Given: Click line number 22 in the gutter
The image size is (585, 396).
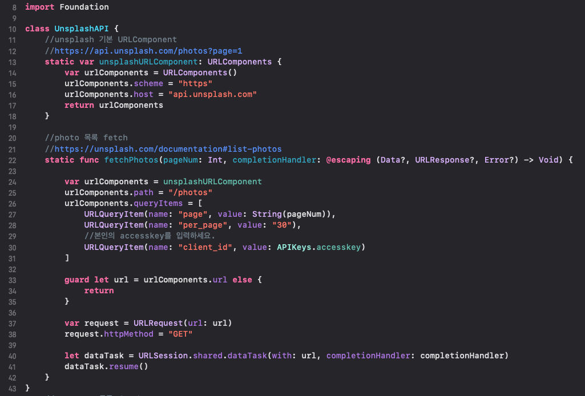Looking at the screenshot, I should [x=13, y=160].
